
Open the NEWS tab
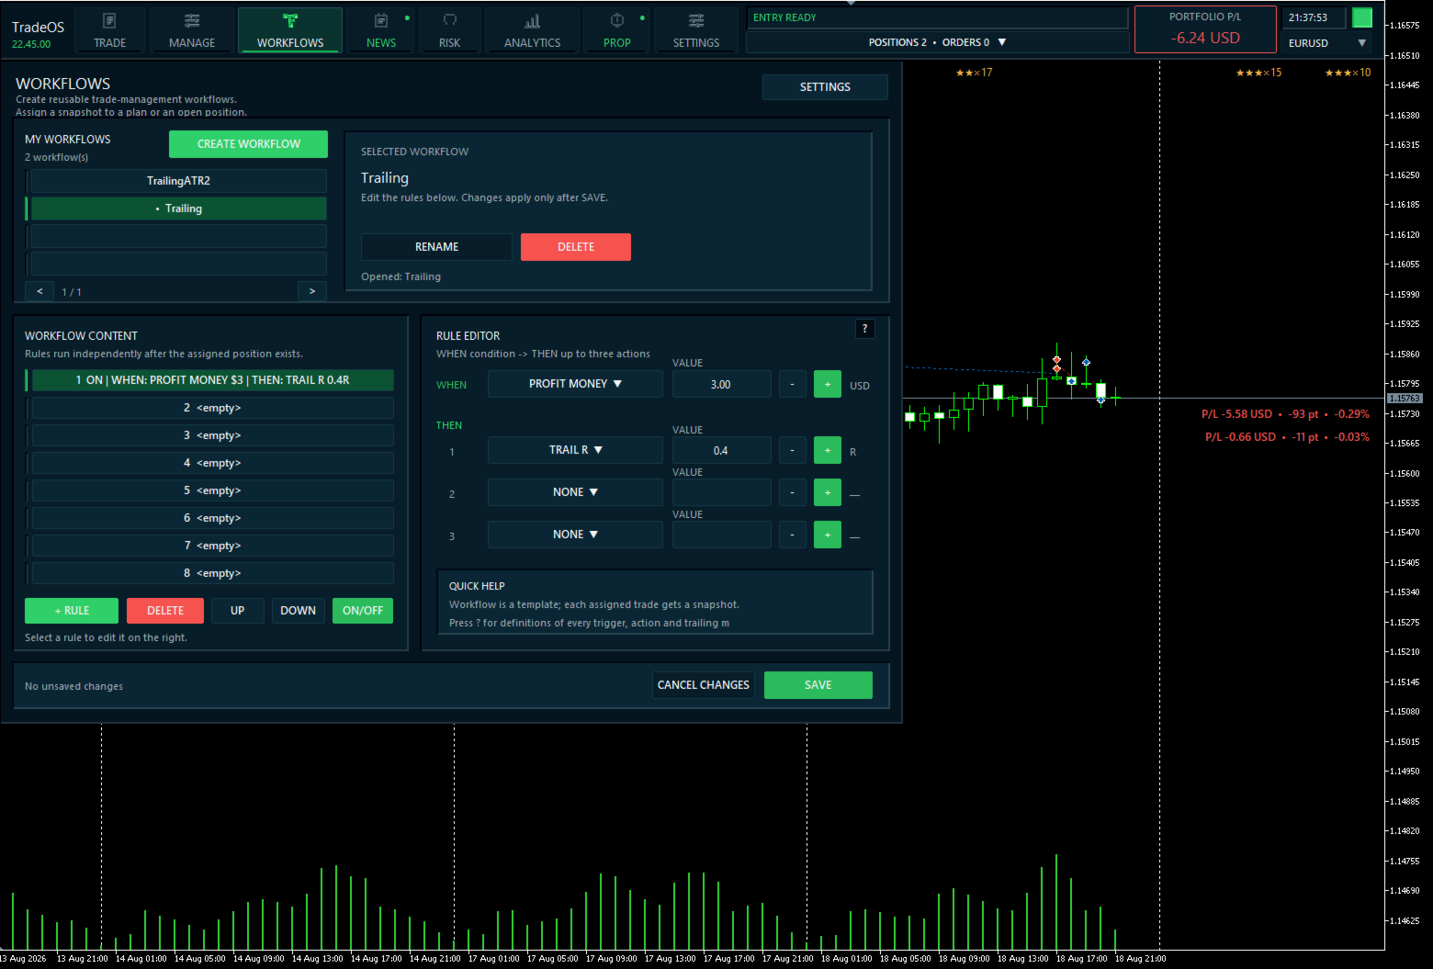point(381,30)
